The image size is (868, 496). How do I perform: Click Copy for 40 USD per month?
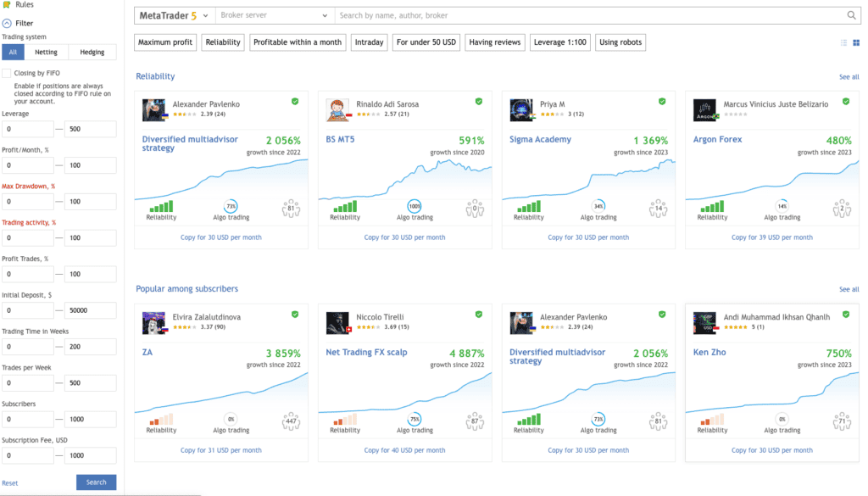coord(404,450)
